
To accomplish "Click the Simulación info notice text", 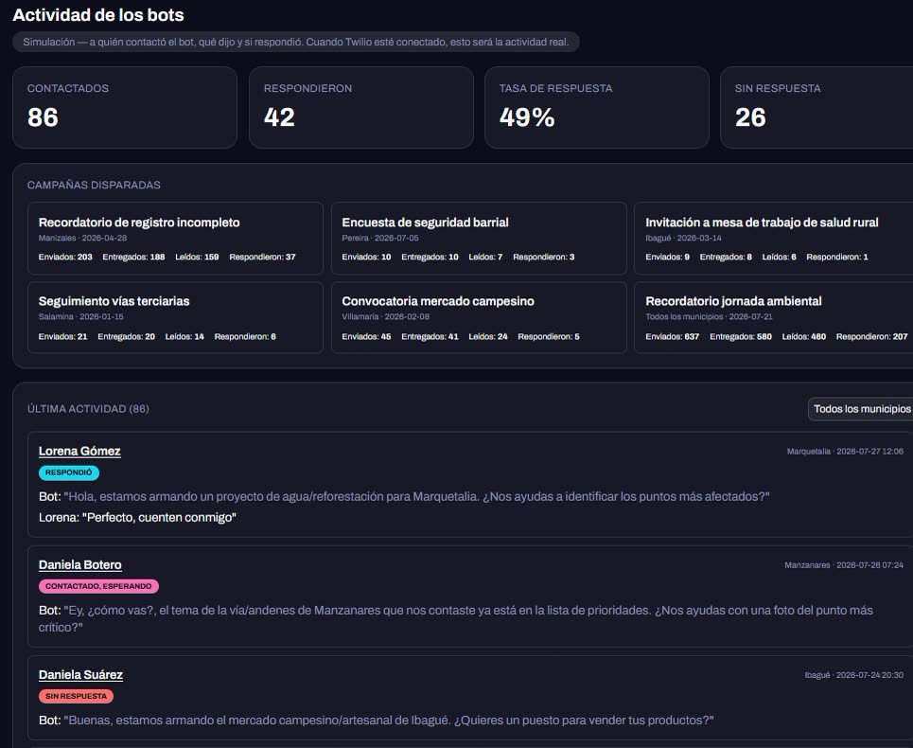I will tap(296, 42).
